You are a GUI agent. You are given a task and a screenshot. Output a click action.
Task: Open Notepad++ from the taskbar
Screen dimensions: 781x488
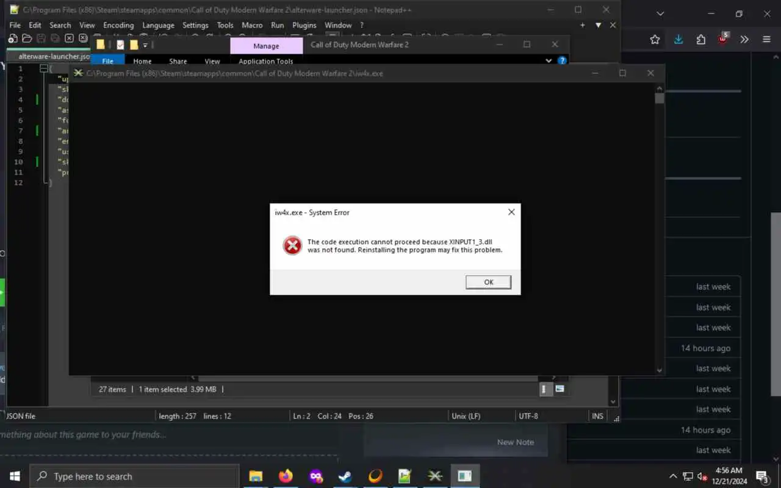pos(405,476)
